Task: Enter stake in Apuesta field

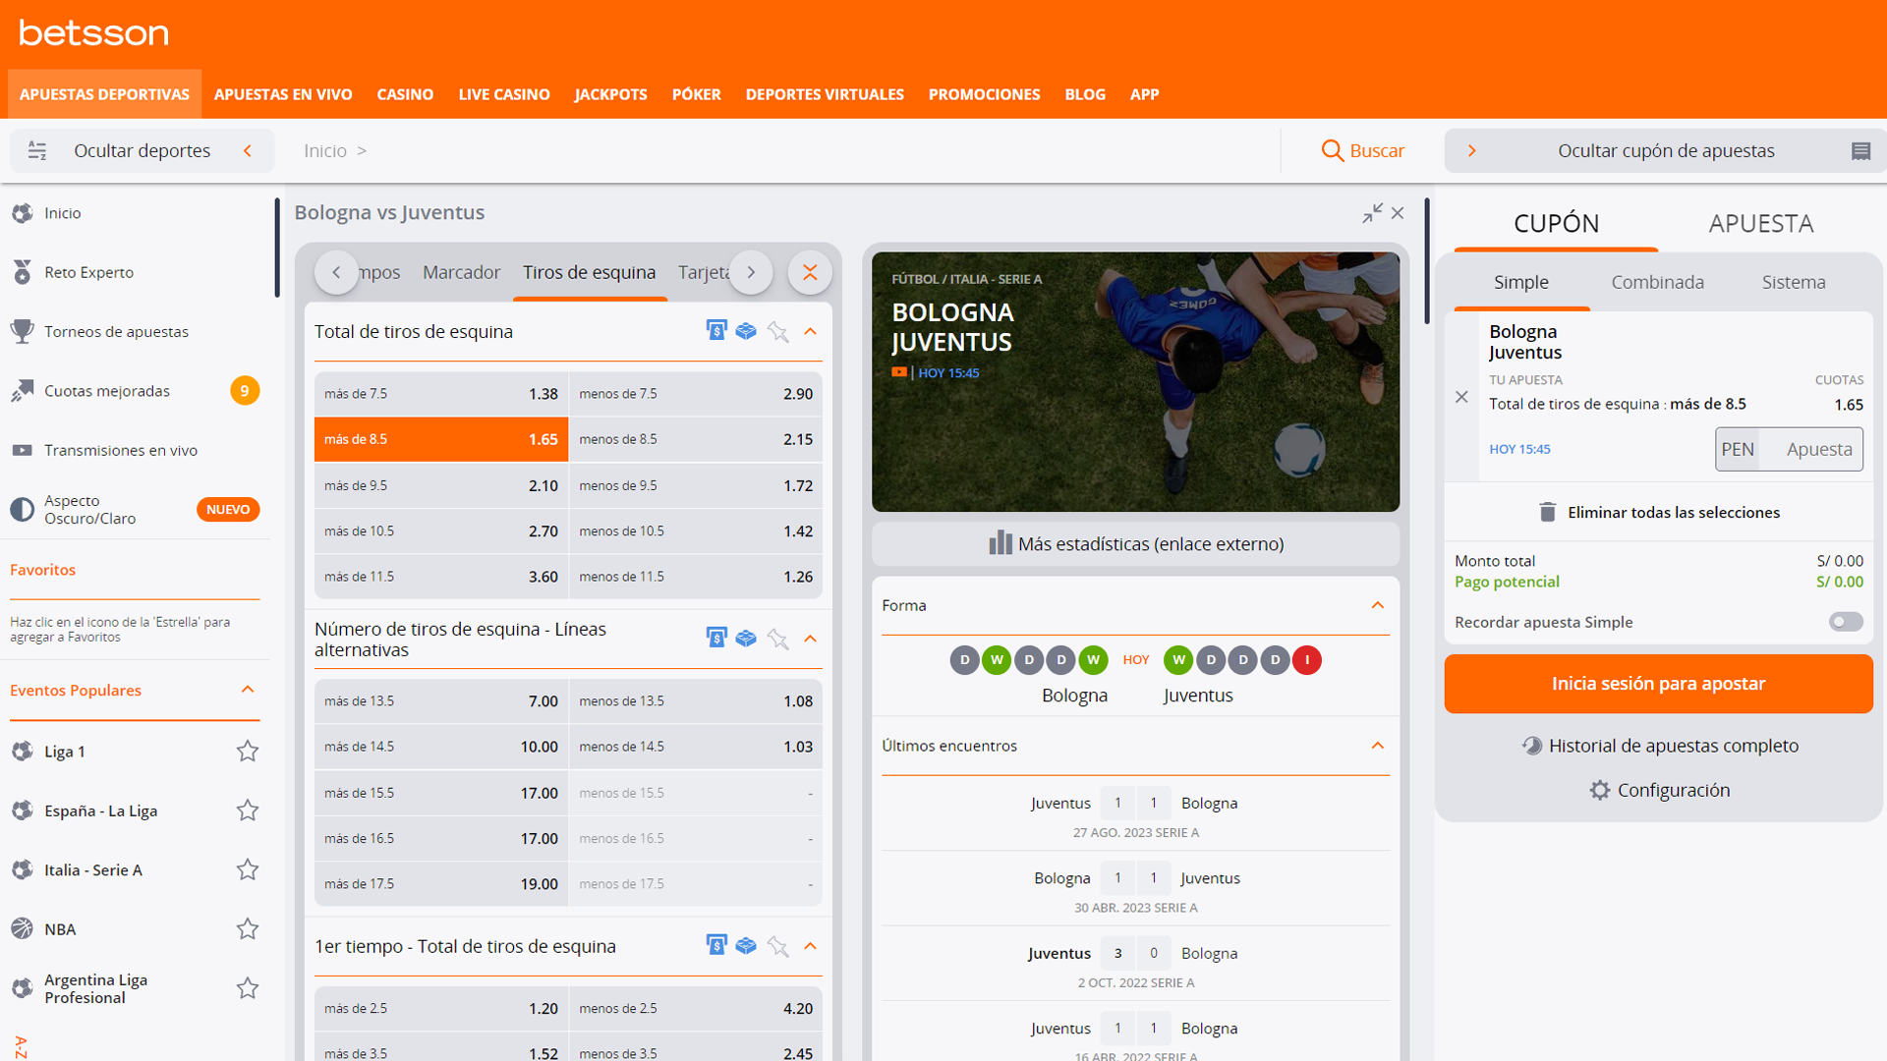Action: (x=1811, y=449)
